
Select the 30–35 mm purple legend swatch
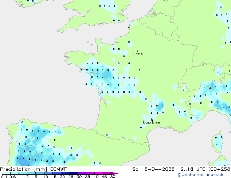(x=82, y=173)
